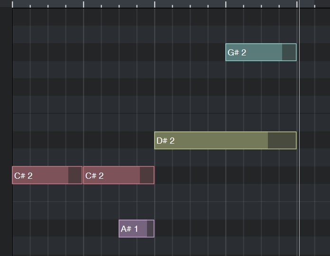
Task: Click the ruler above the D# 2 note start
Action: (155, 4)
